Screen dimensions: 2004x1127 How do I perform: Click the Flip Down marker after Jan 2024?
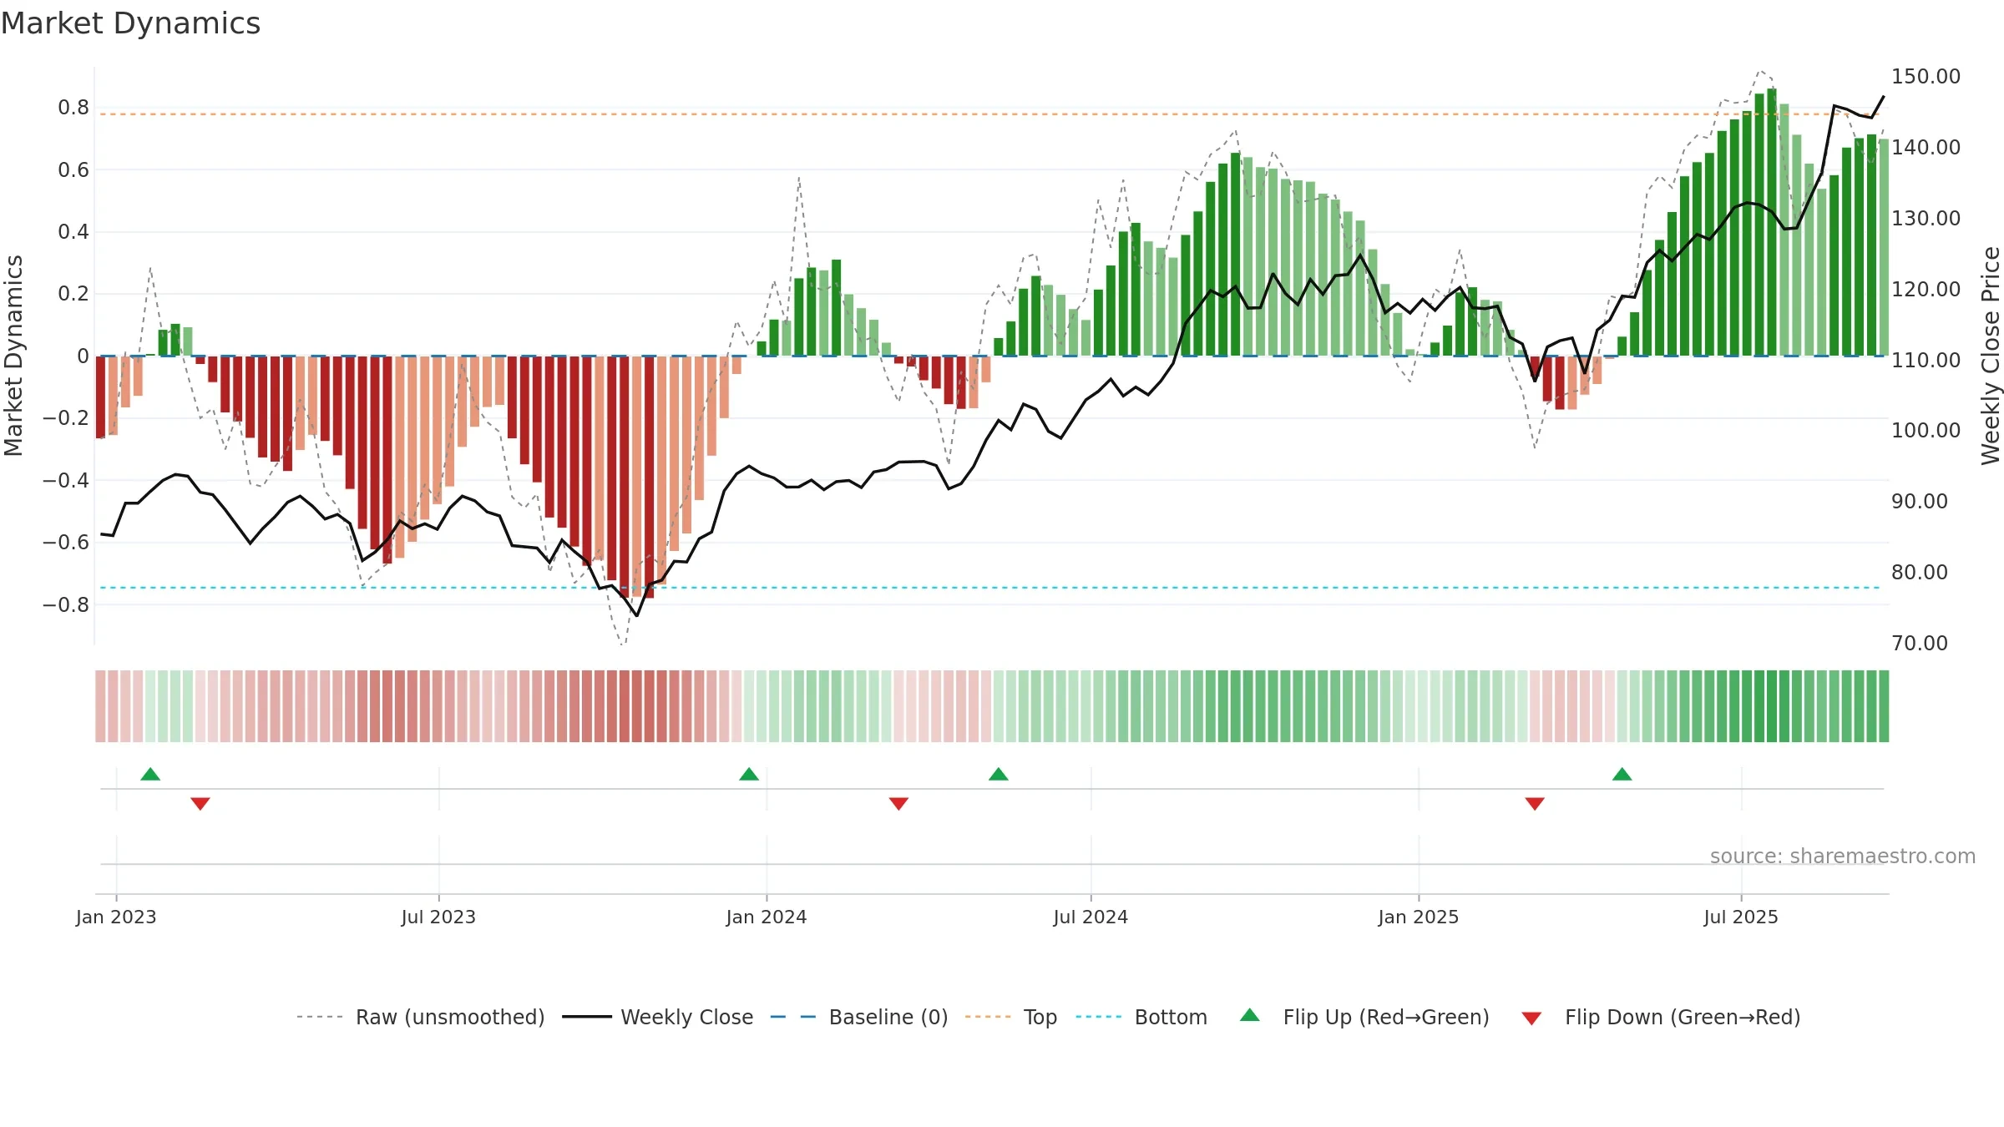(898, 803)
